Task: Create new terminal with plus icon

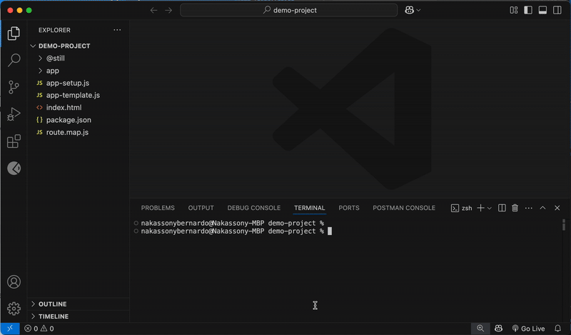Action: [480, 208]
